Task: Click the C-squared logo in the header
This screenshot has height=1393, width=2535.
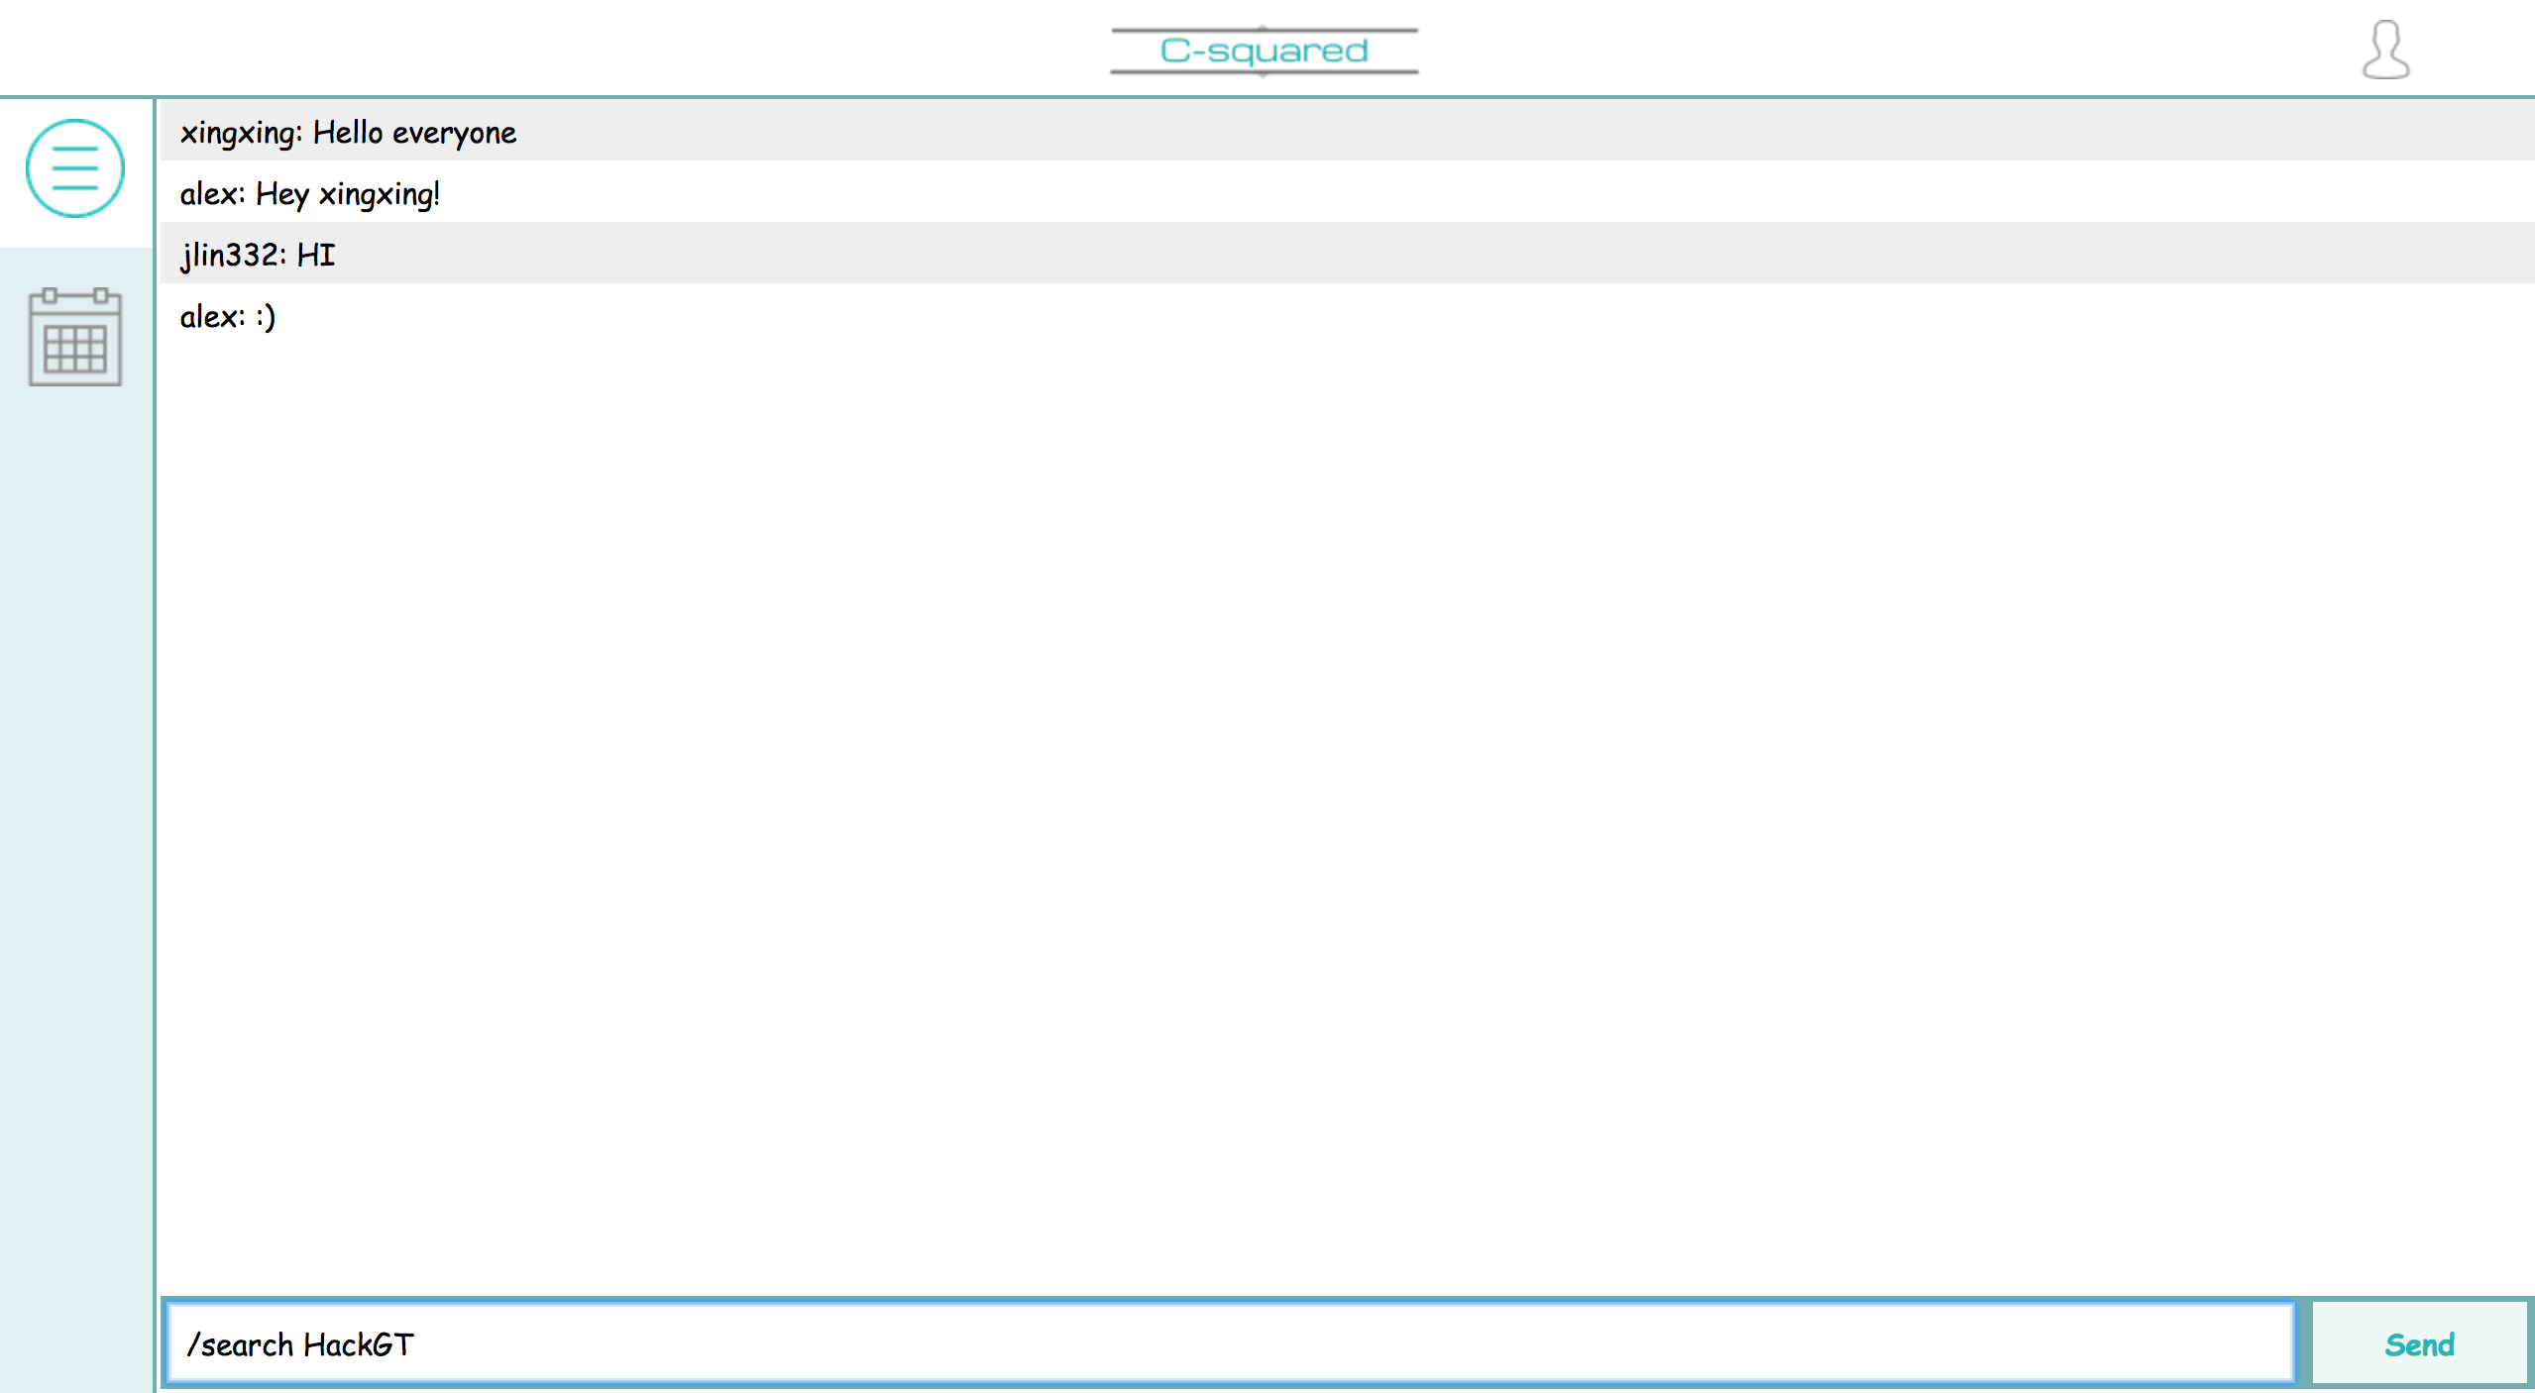Action: click(1264, 51)
